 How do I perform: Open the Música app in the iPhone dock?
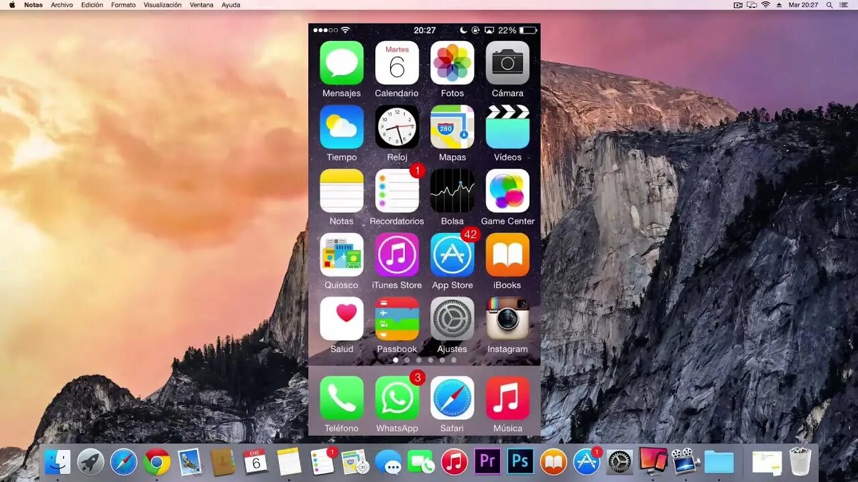point(507,398)
